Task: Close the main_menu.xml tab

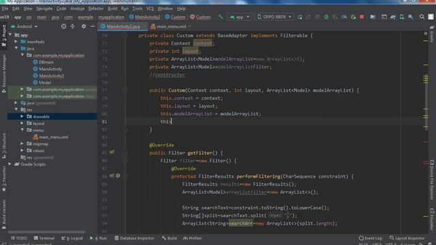Action: point(189,27)
